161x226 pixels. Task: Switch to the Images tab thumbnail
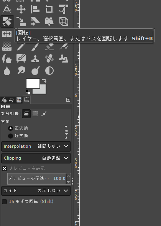pyautogui.click(x=19, y=100)
